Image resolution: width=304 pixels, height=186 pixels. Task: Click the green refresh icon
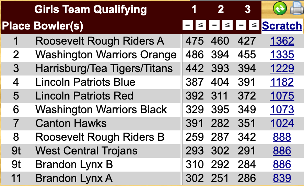280,9
